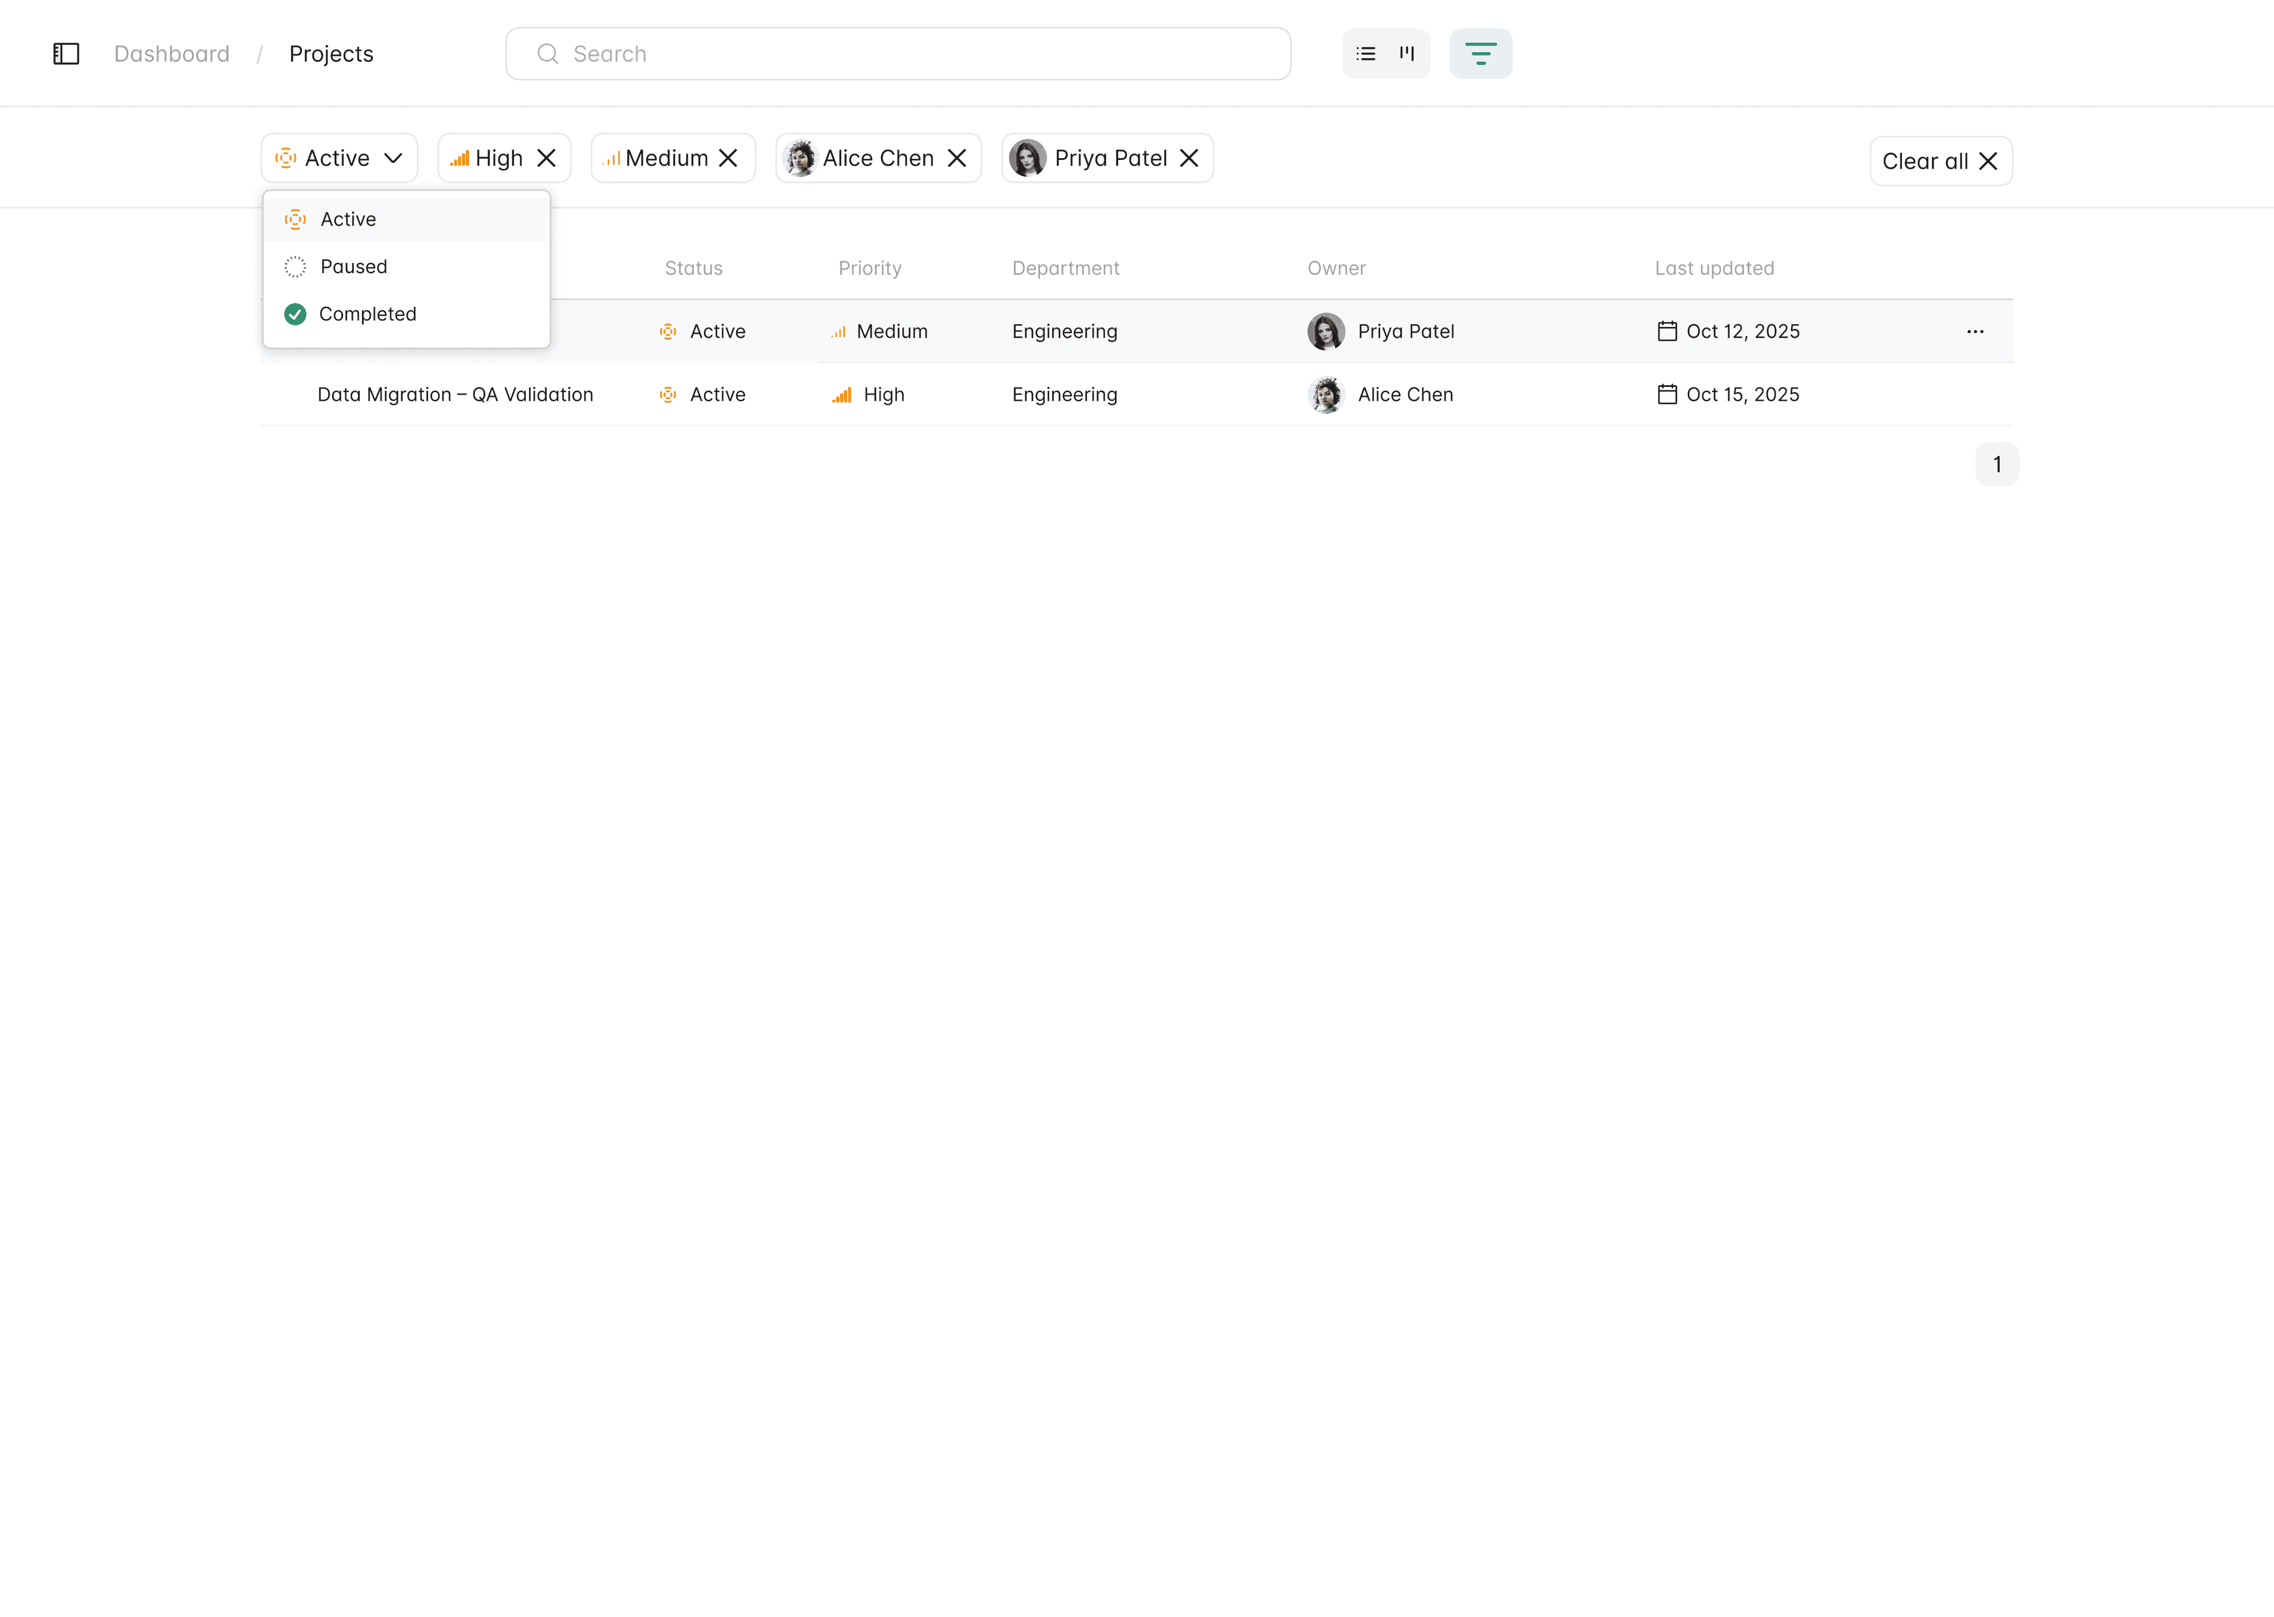This screenshot has height=1617, width=2274.
Task: Open row options three-dot menu
Action: (x=1975, y=331)
